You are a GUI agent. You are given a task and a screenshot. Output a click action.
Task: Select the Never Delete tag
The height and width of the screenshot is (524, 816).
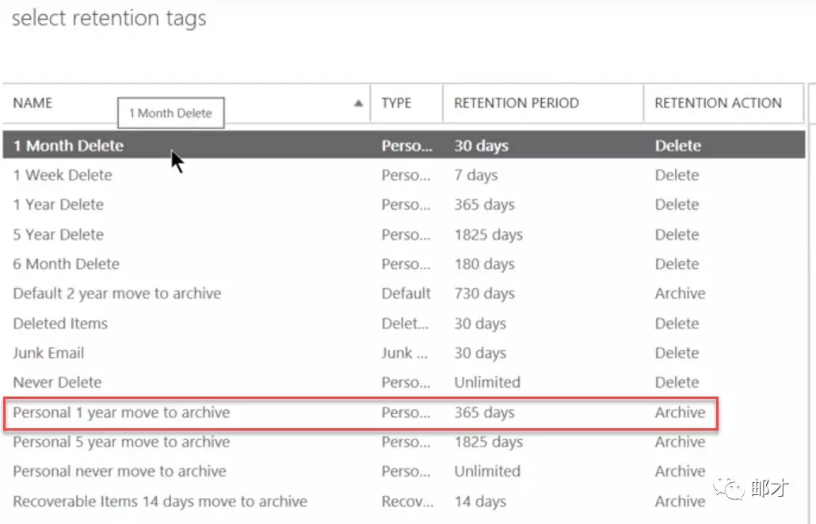tap(57, 382)
